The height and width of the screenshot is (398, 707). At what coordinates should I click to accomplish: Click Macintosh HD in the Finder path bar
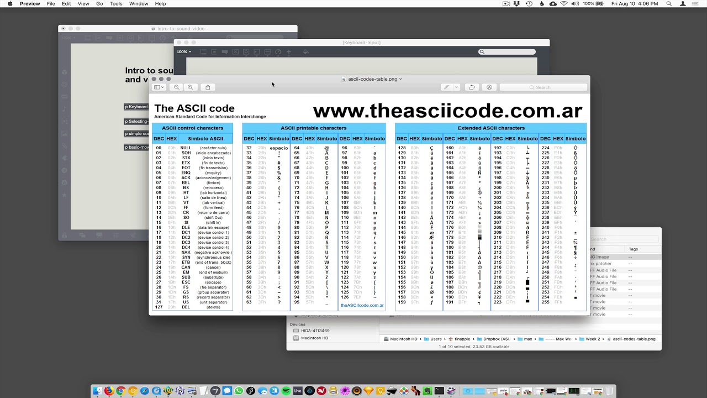[x=400, y=339]
